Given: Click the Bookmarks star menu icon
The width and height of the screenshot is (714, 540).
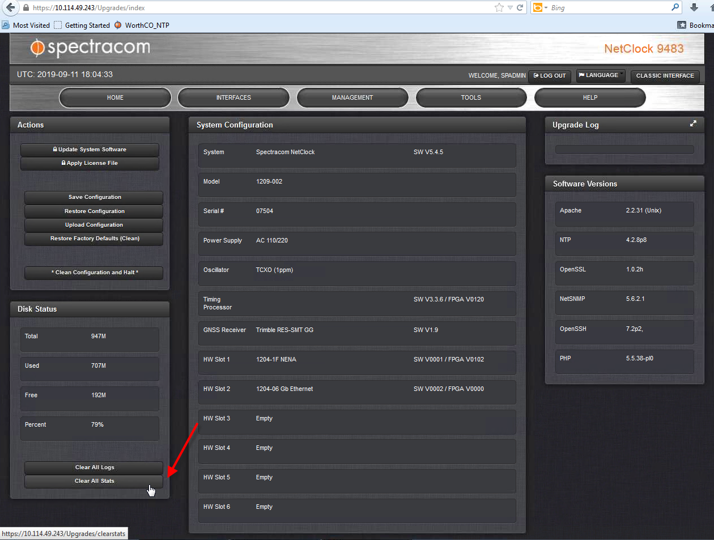Looking at the screenshot, I should 682,25.
